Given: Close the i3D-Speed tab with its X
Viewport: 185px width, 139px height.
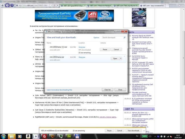Looking at the screenshot, I should click(85, 6).
